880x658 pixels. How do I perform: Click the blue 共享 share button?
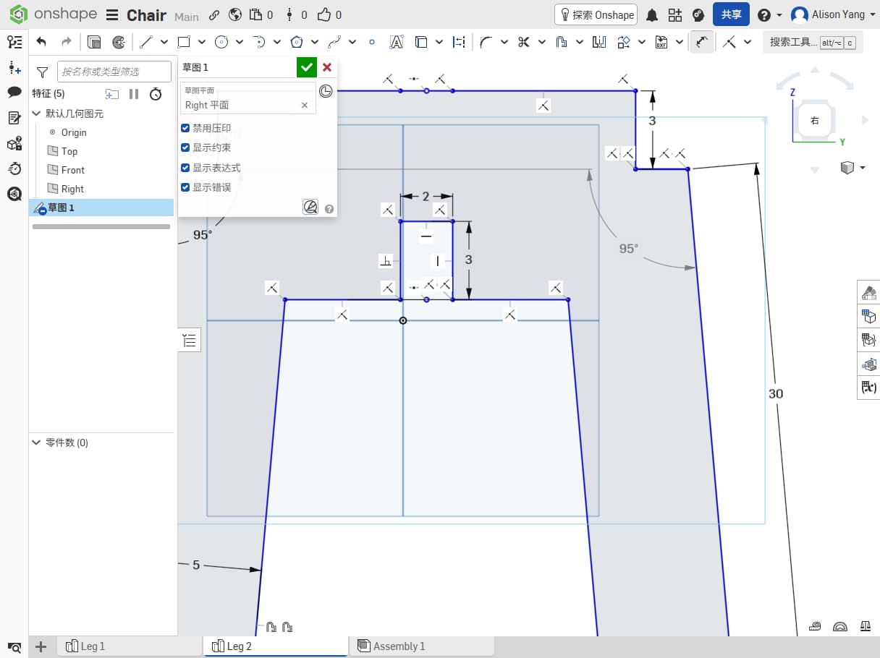pyautogui.click(x=731, y=15)
